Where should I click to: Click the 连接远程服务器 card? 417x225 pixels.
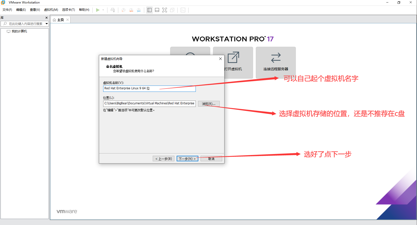coord(276,62)
